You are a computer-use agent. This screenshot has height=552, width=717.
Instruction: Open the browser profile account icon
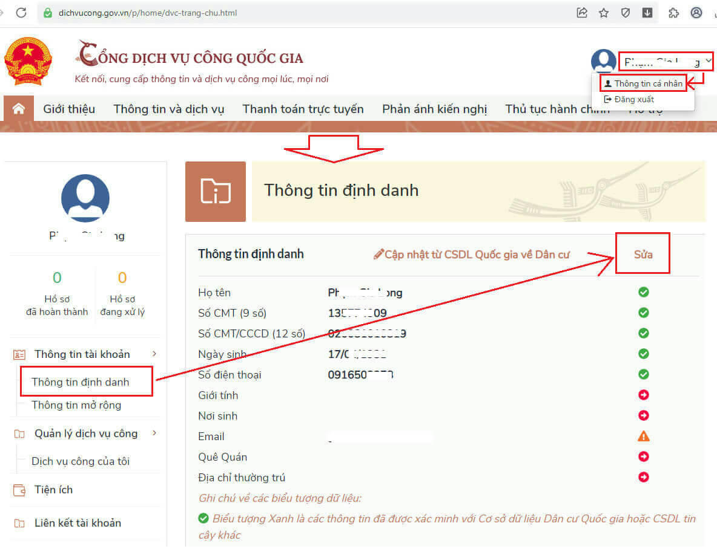tap(696, 13)
